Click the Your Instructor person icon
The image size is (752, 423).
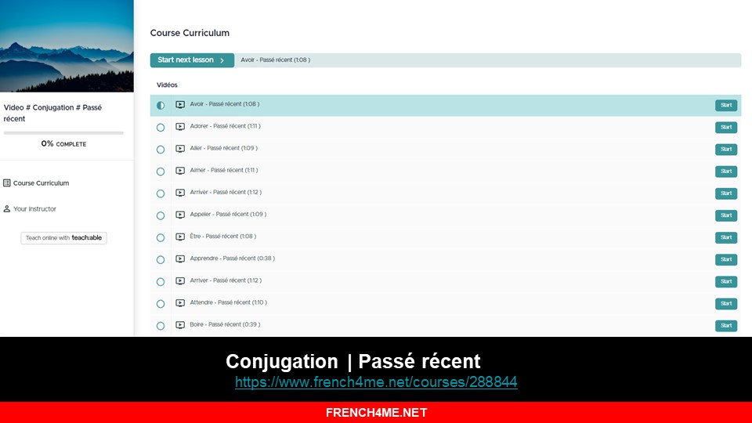(x=7, y=209)
